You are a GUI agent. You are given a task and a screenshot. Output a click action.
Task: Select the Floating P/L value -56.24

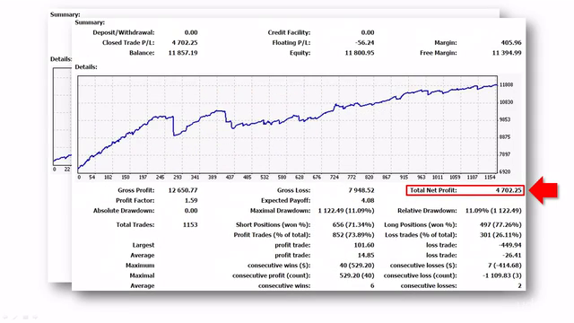click(365, 43)
